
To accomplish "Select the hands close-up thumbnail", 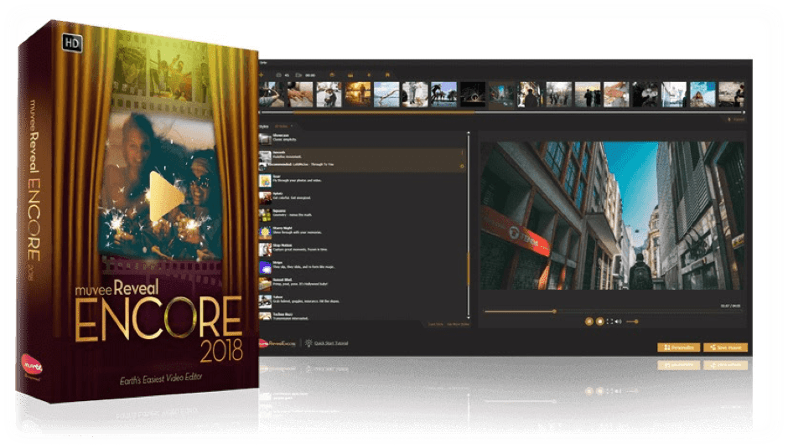I will [300, 95].
